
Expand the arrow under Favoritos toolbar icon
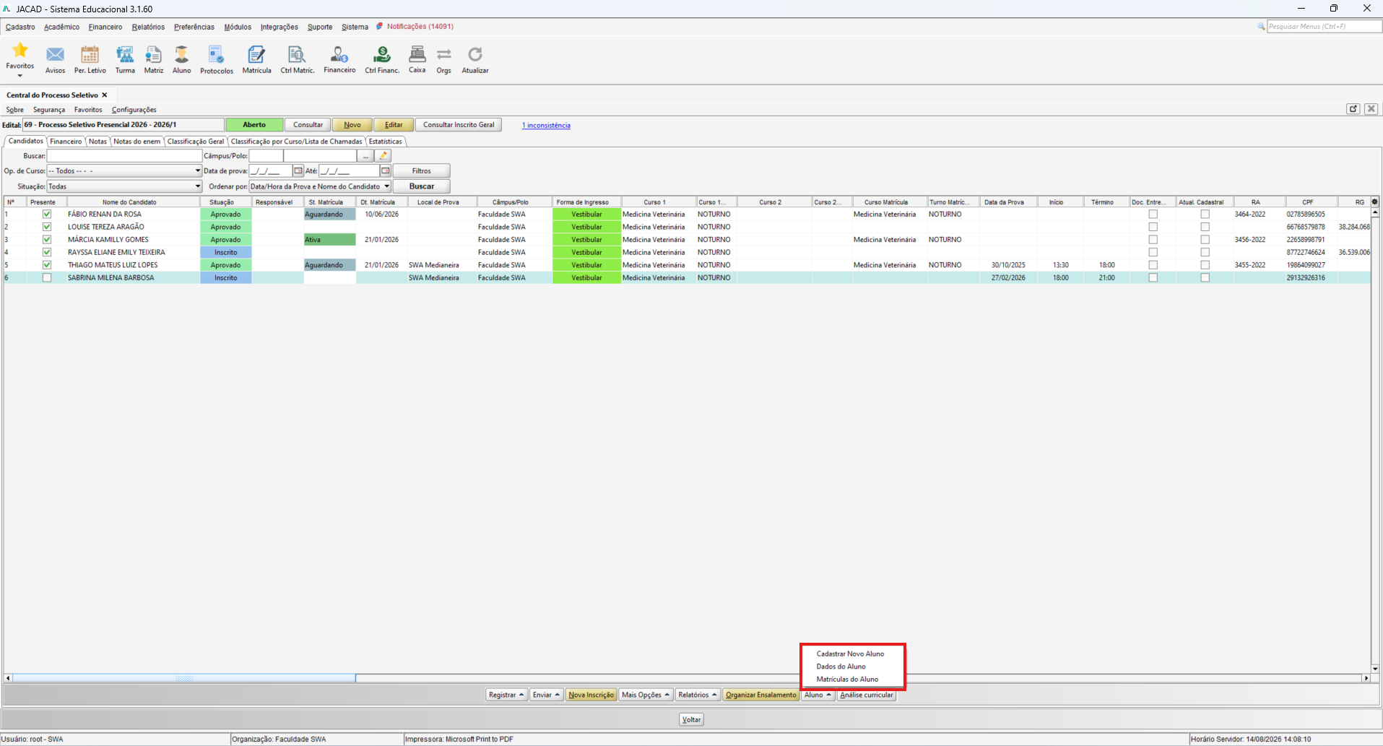(19, 75)
